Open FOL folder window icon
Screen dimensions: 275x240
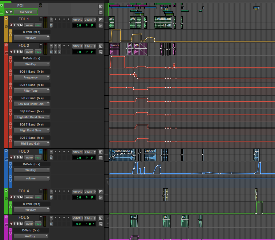(100, 6)
